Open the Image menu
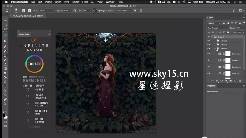The width and height of the screenshot is (246, 138). (48, 2)
